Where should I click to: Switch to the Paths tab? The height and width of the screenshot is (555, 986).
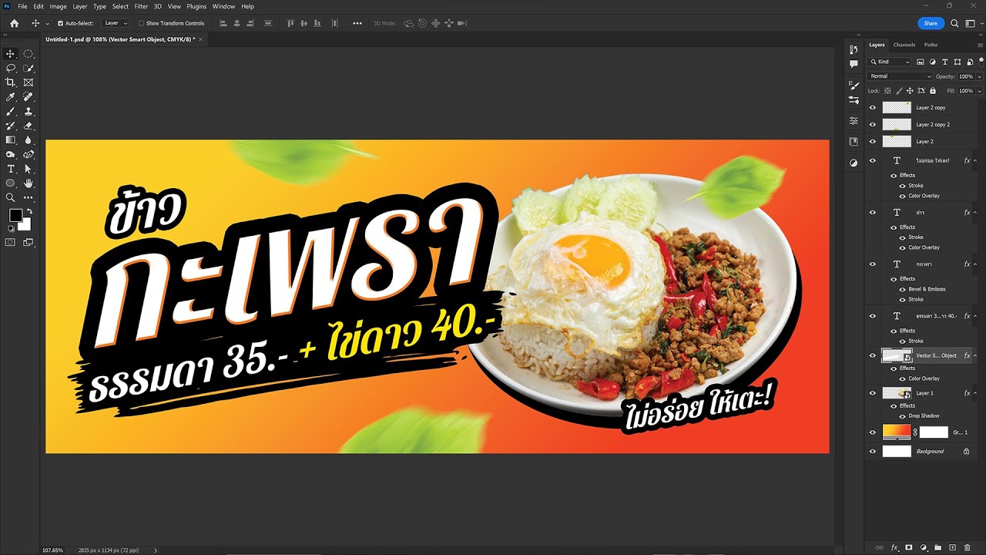931,45
